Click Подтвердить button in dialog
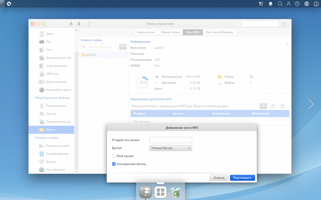This screenshot has height=200, width=321. (242, 178)
